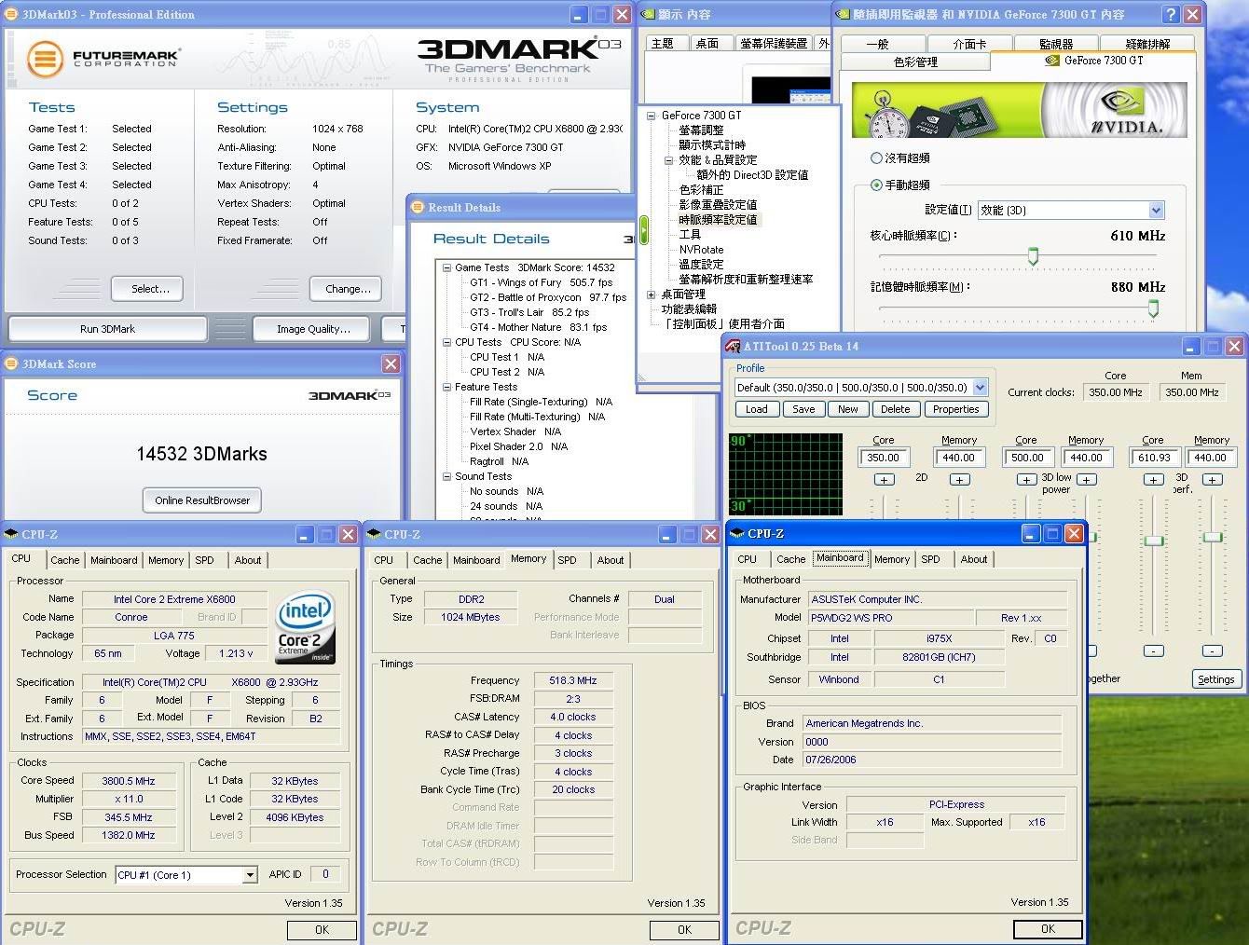Collapse Feature Tests in Result Details
This screenshot has width=1249, height=945.
coord(446,387)
